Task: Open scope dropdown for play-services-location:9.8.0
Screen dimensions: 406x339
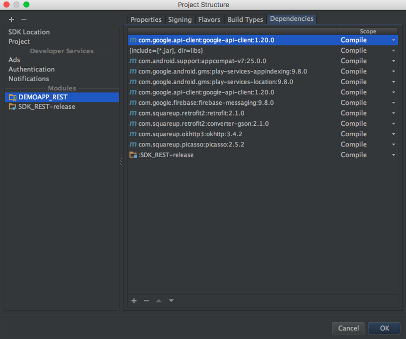Action: coord(394,82)
